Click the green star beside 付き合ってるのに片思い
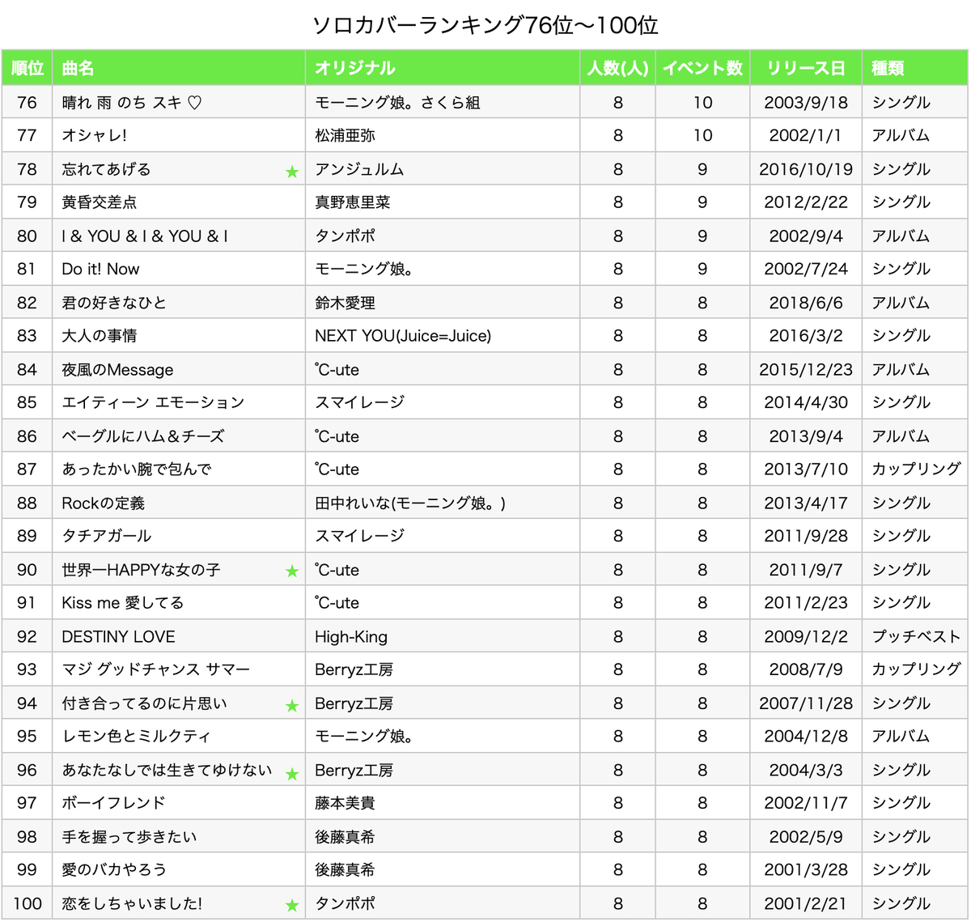 point(292,706)
